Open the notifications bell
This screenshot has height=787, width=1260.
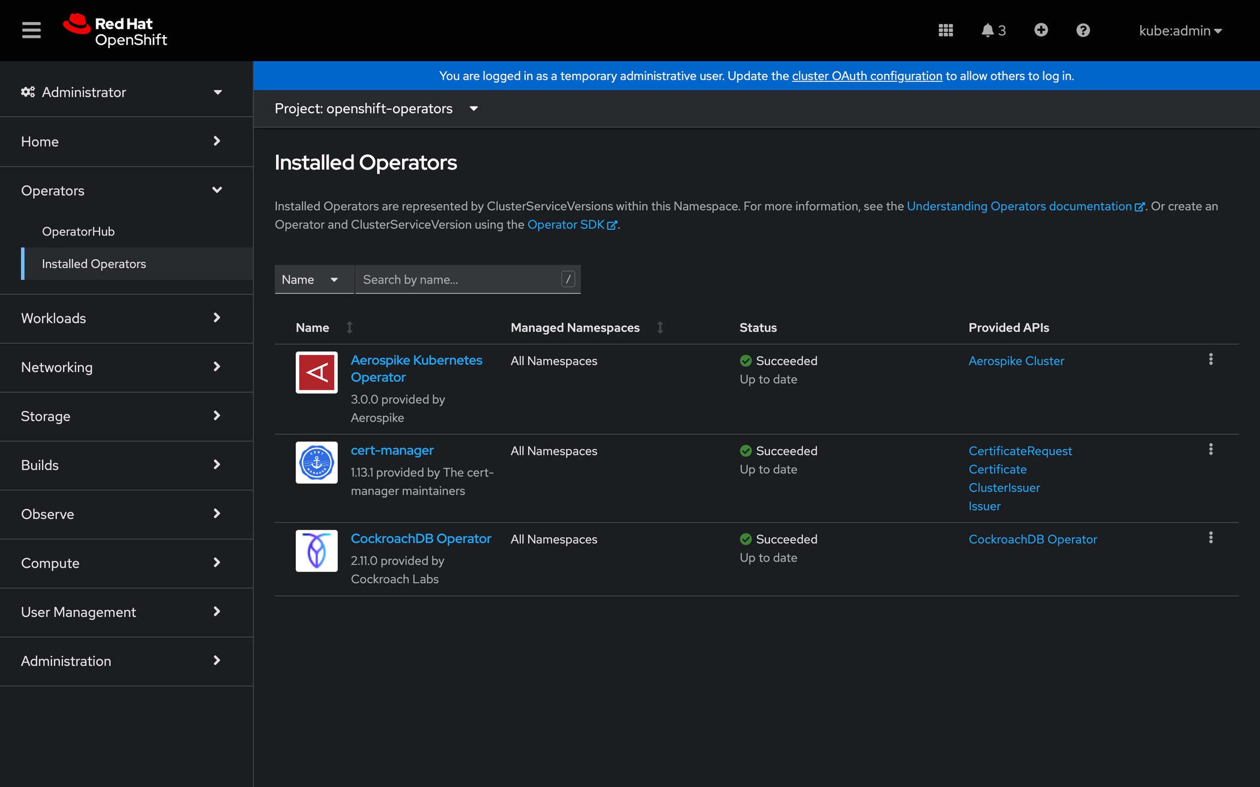[993, 30]
